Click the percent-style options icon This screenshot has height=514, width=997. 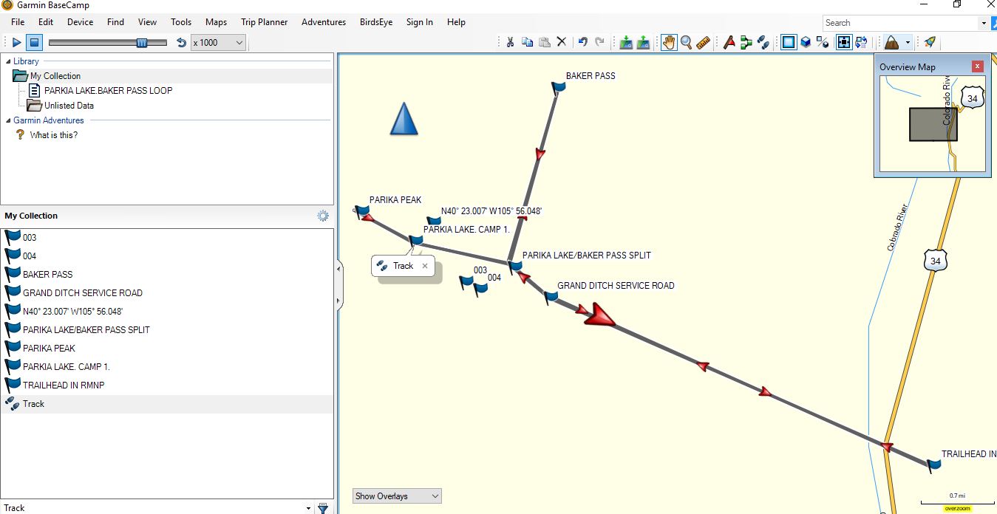coord(823,43)
